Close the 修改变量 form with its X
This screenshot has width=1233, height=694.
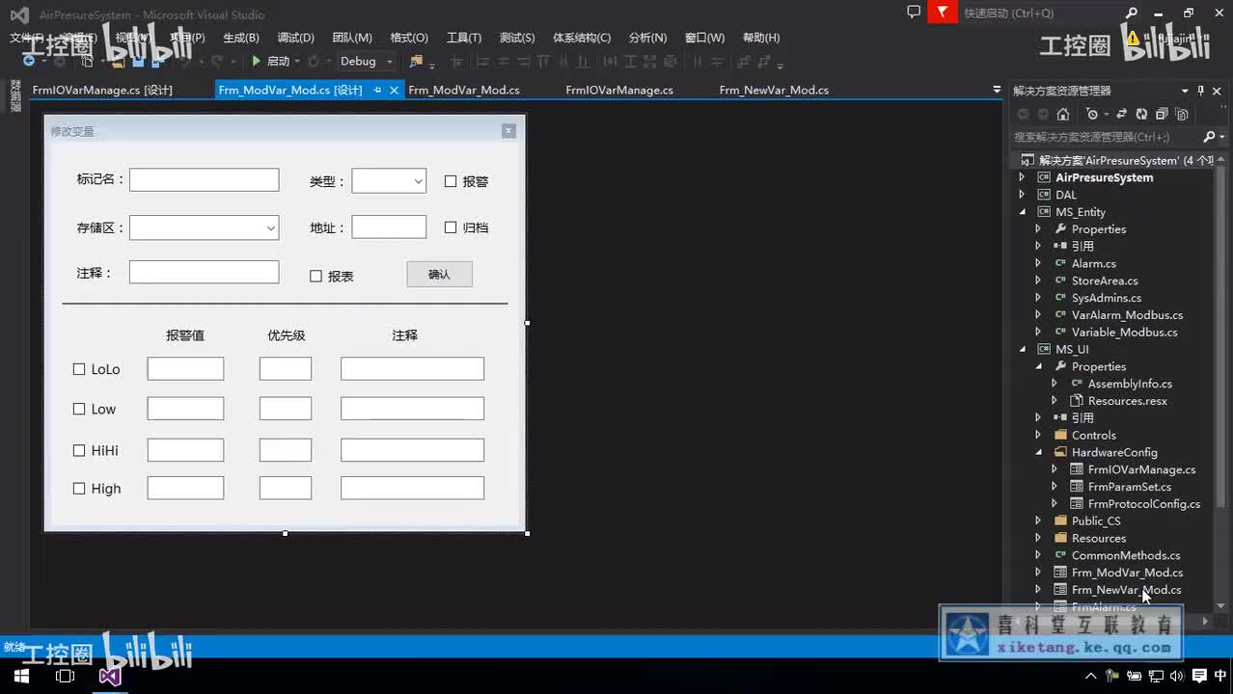[x=508, y=131]
